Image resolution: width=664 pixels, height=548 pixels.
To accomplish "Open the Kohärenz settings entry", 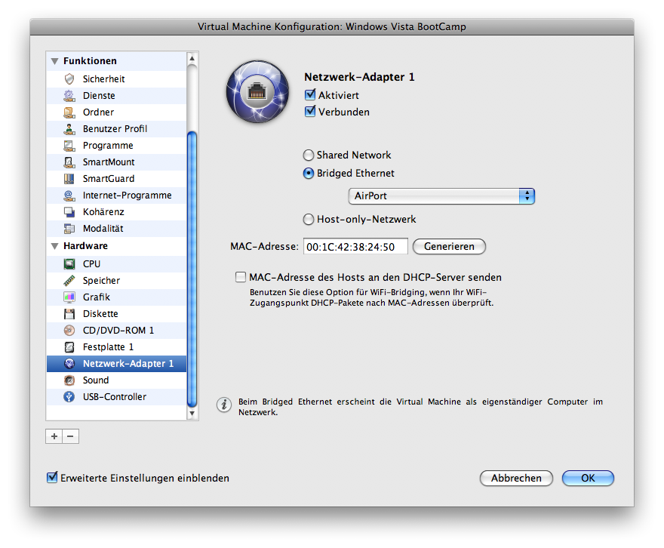I will [116, 212].
